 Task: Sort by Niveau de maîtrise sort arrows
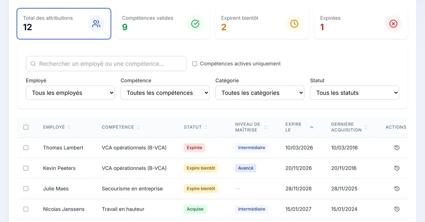point(265,127)
